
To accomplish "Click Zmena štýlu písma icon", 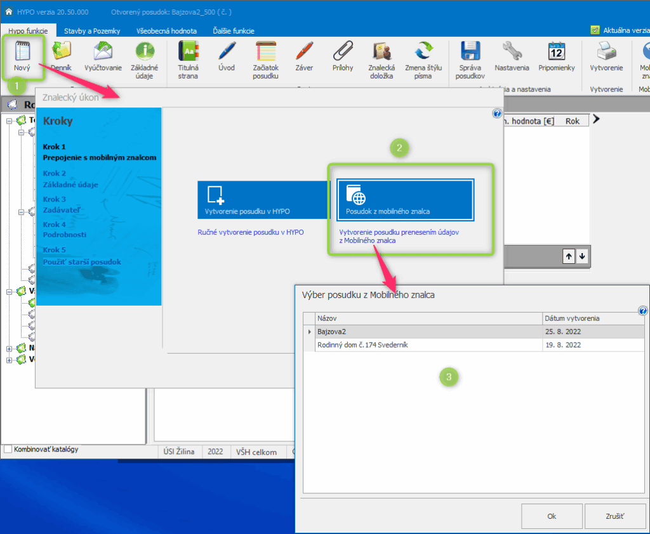I will pyautogui.click(x=422, y=52).
